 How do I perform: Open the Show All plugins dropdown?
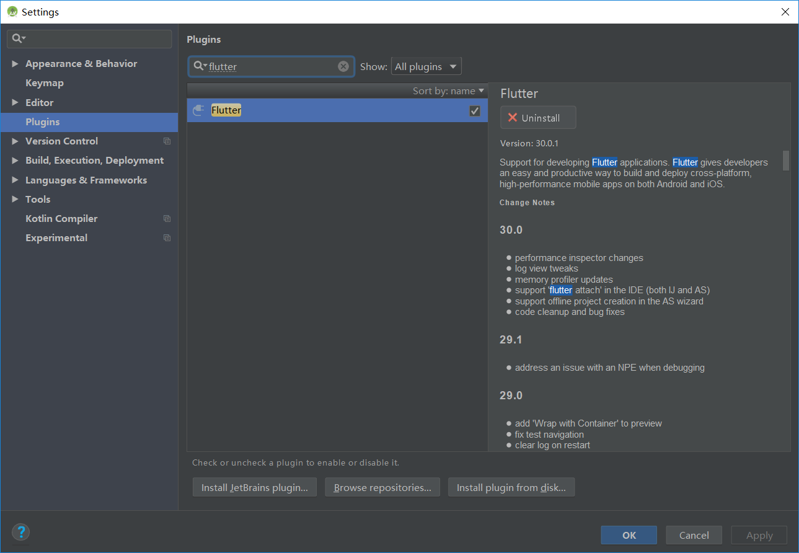point(426,66)
